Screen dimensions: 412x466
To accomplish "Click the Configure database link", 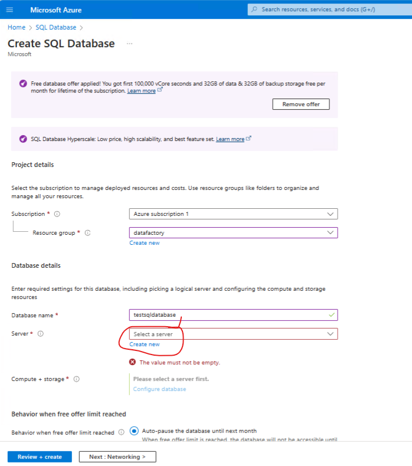I will [x=159, y=389].
